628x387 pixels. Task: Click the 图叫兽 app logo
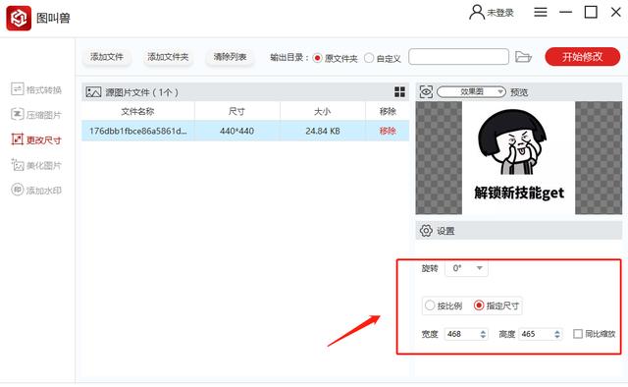coord(19,18)
